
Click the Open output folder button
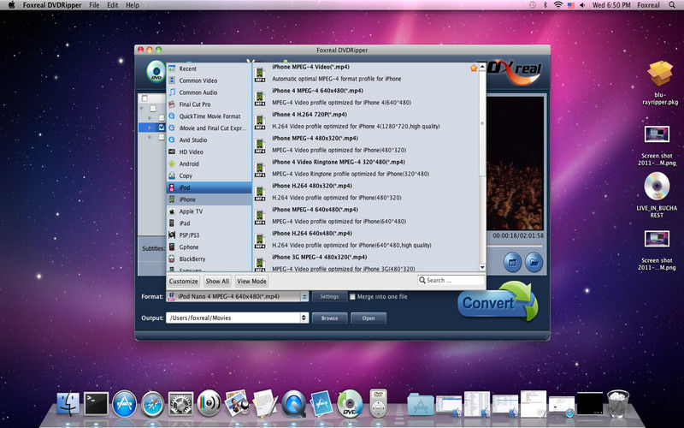pyautogui.click(x=369, y=318)
